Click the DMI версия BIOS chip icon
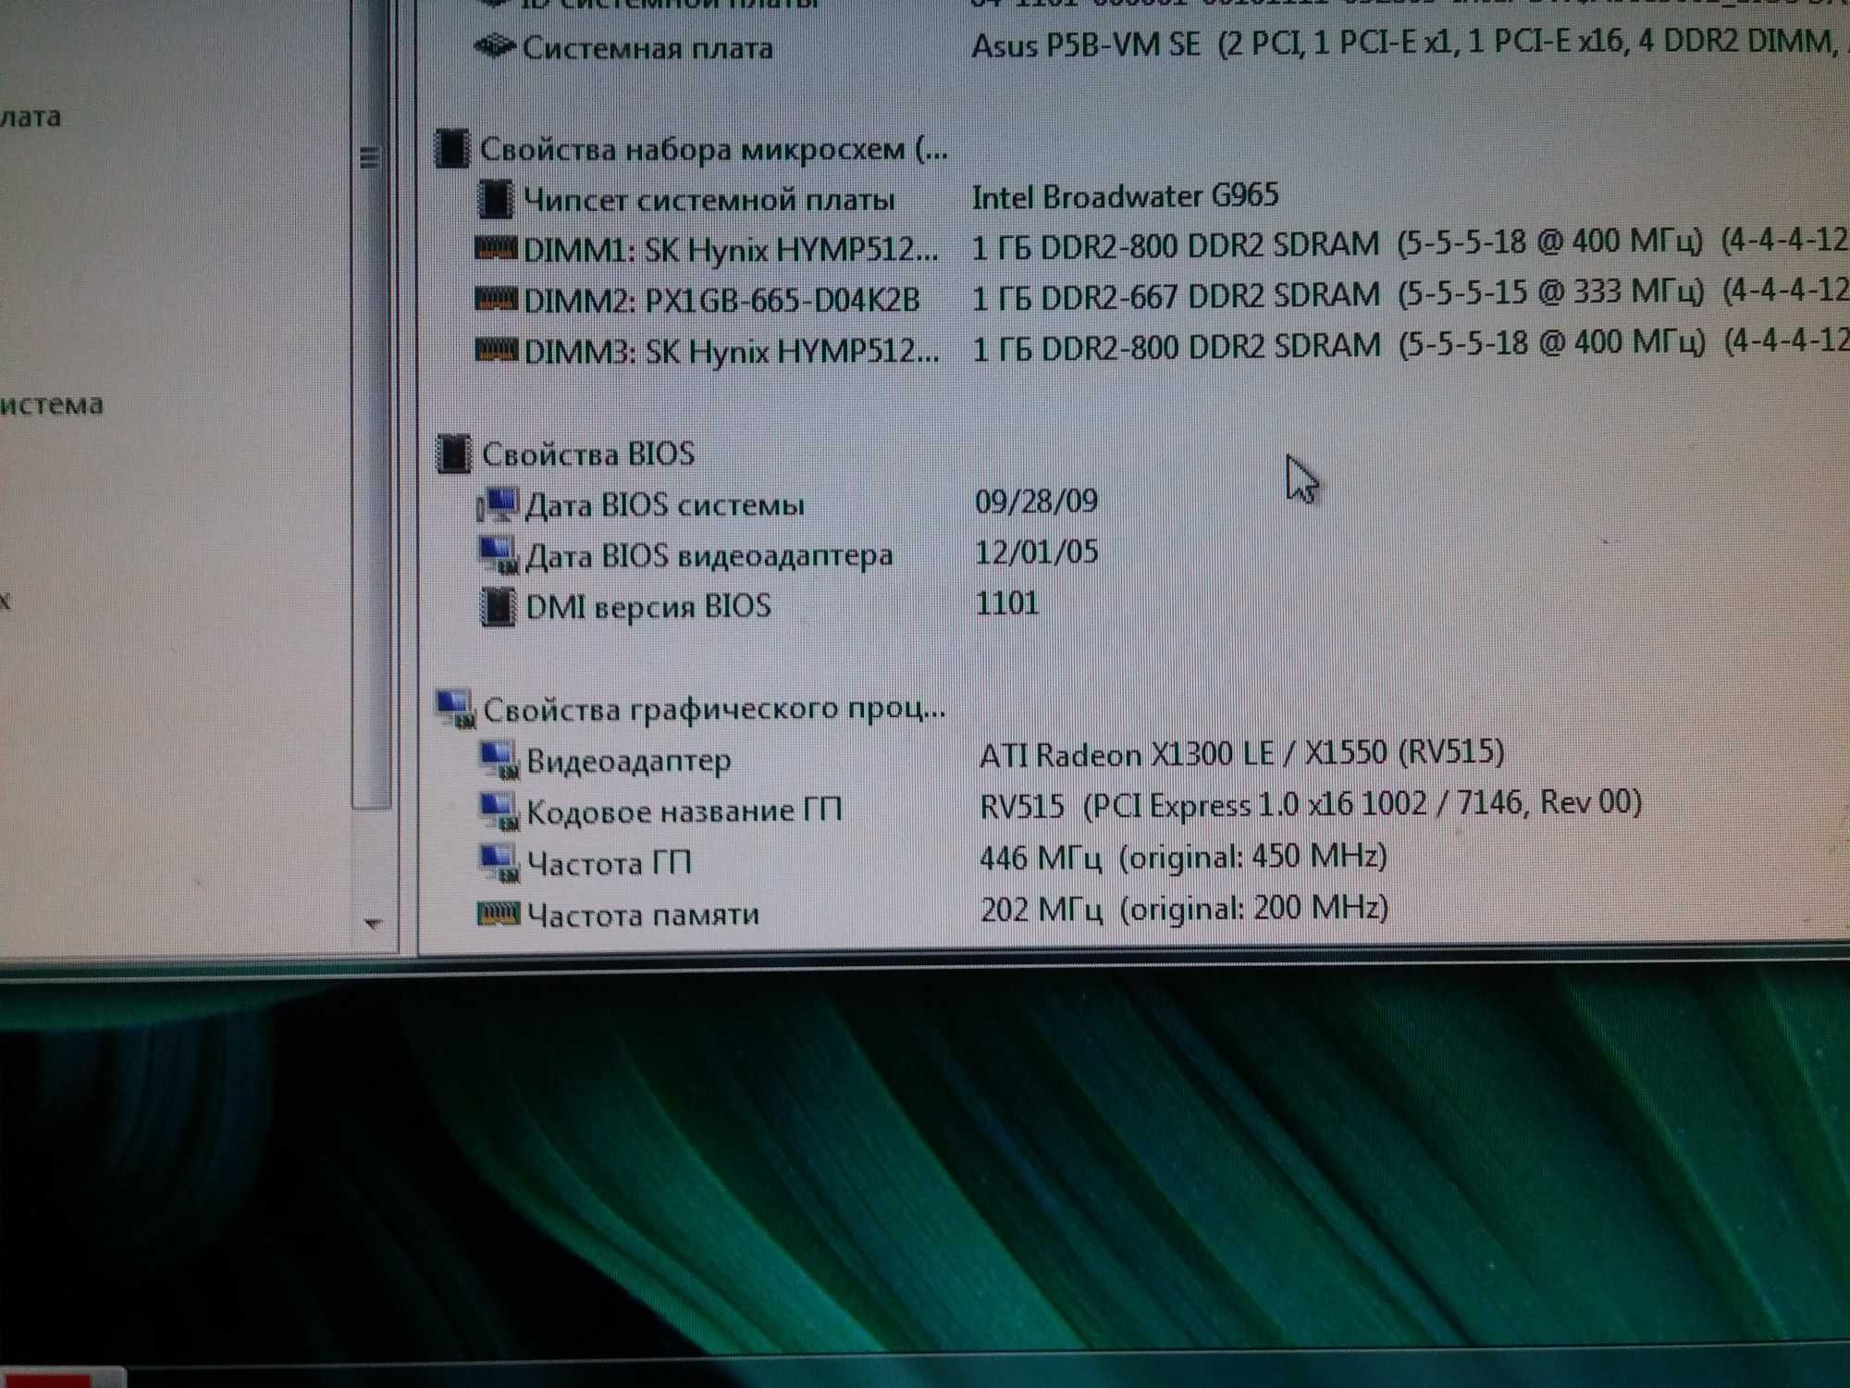The width and height of the screenshot is (1850, 1388). click(x=499, y=607)
